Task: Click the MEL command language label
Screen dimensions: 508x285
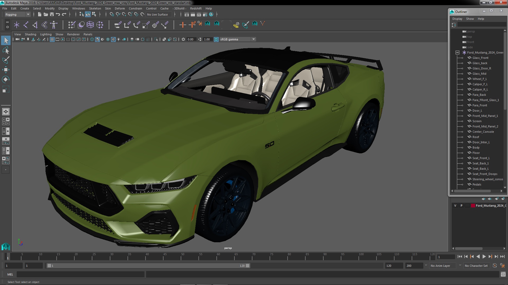Action: tap(10, 274)
